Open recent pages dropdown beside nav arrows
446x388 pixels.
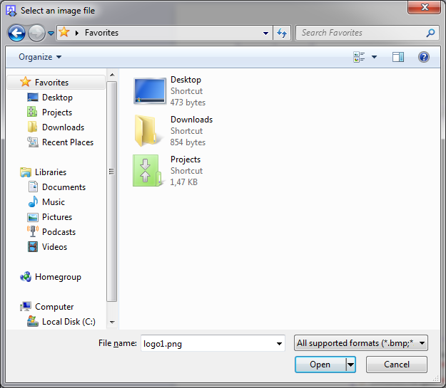(51, 33)
